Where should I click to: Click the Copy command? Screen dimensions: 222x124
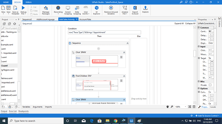pyautogui.click(x=34, y=11)
